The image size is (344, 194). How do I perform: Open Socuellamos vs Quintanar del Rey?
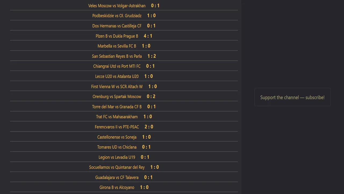(117, 167)
